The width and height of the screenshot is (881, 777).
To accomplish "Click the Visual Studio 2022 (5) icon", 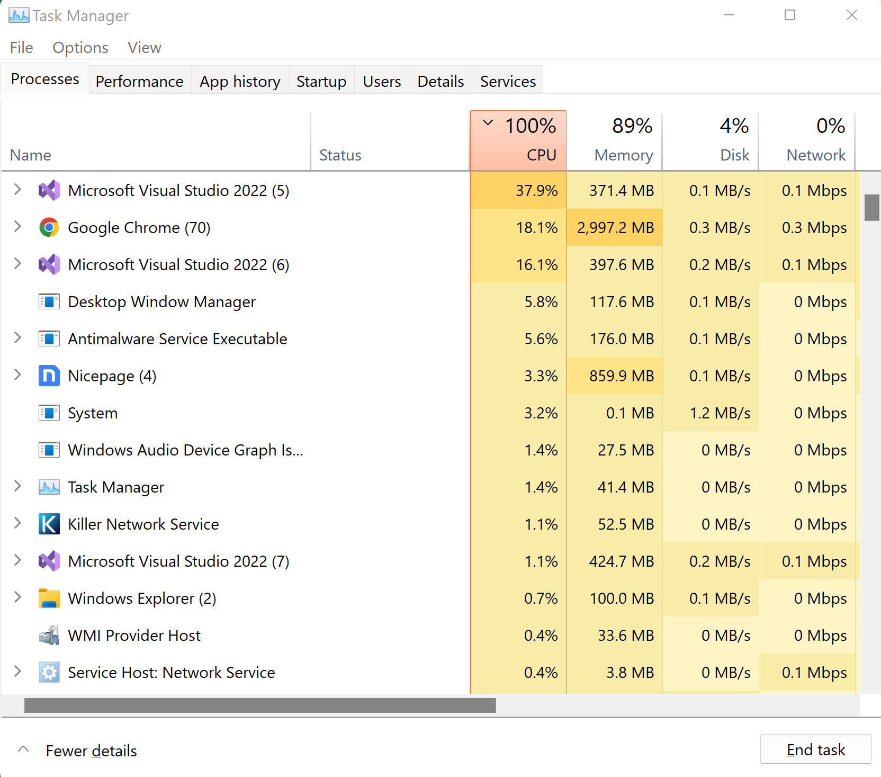I will (49, 190).
